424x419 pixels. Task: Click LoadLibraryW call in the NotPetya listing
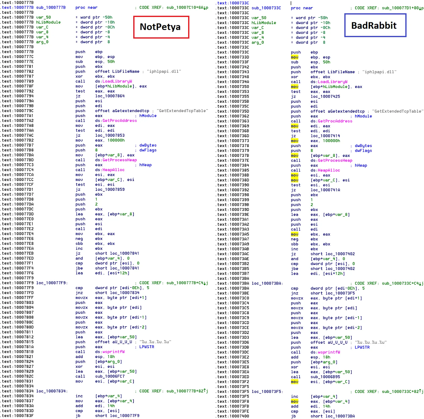point(117,81)
